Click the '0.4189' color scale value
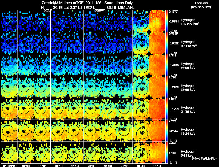 [x=174, y=65]
